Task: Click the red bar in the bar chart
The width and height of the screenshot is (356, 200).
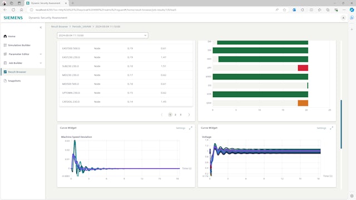Action: [x=303, y=68]
